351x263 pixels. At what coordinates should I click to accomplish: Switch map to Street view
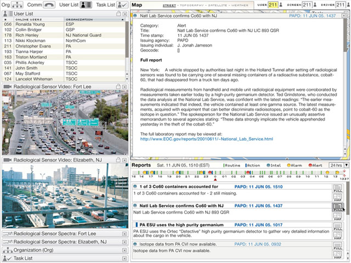tap(169, 5)
